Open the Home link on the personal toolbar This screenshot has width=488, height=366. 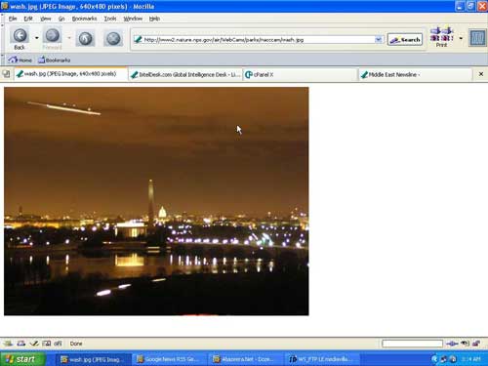point(20,60)
